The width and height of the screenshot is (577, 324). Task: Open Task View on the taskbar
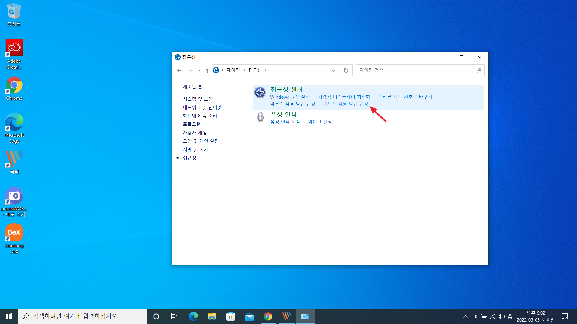pyautogui.click(x=174, y=316)
